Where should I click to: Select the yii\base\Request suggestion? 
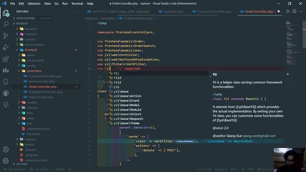[128, 119]
